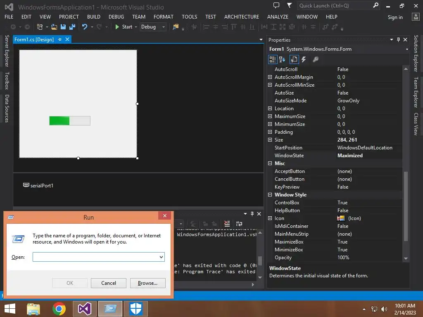Open the Windows Start button
Viewport: 423px width, 317px height.
click(10, 309)
